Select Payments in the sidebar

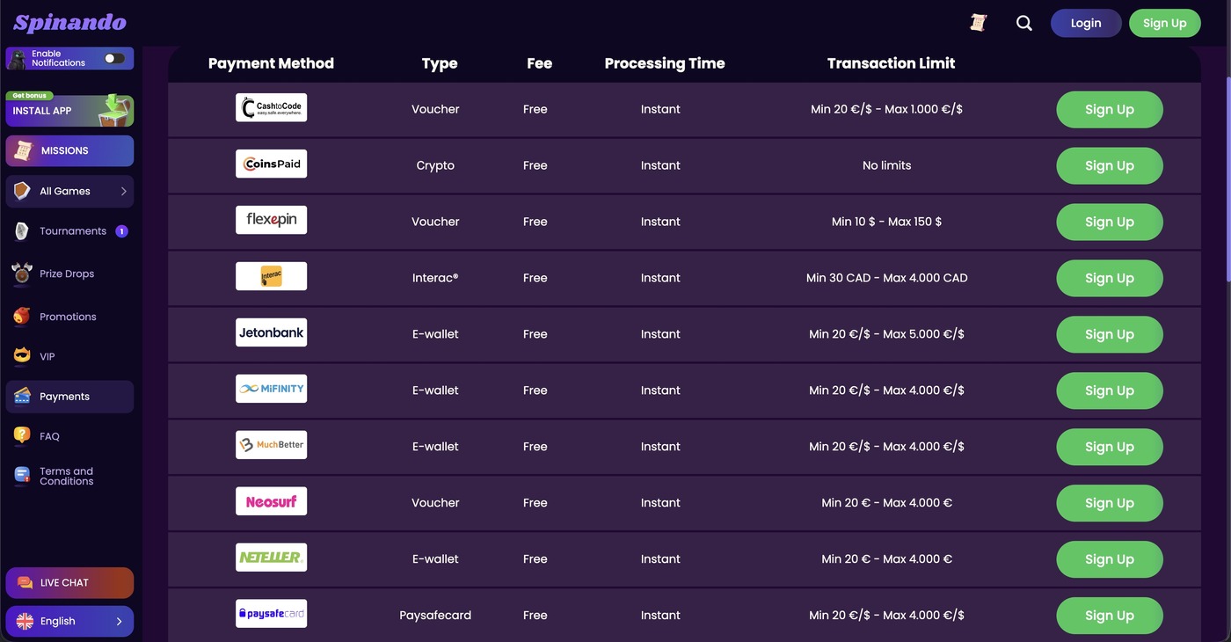pyautogui.click(x=69, y=397)
